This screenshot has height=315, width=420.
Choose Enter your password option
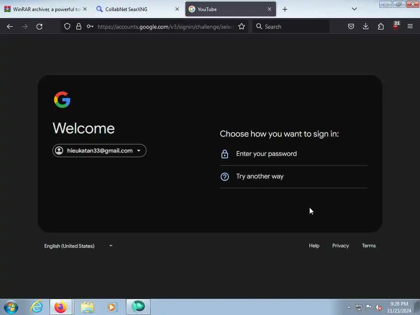coord(294,154)
